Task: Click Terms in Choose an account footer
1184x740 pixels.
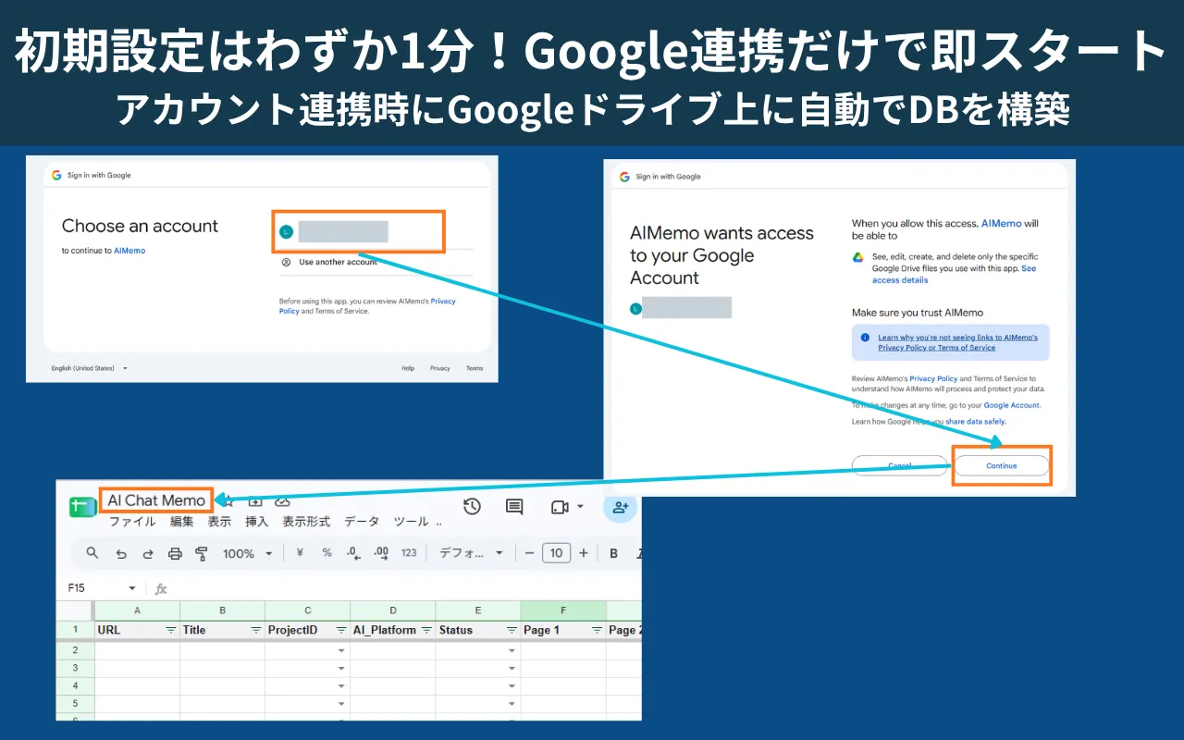Action: coord(475,368)
